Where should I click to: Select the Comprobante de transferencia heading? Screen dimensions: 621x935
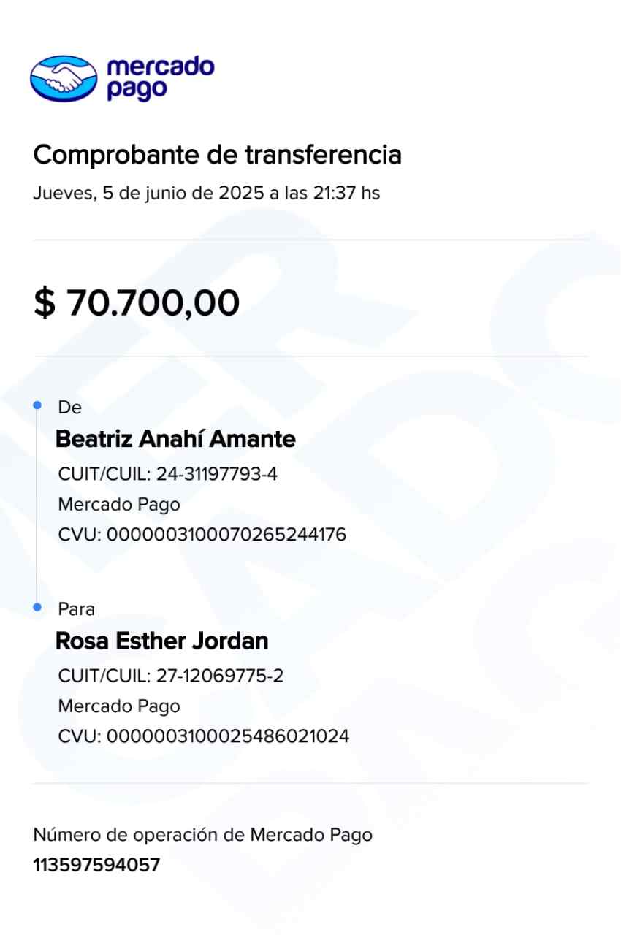pyautogui.click(x=217, y=155)
